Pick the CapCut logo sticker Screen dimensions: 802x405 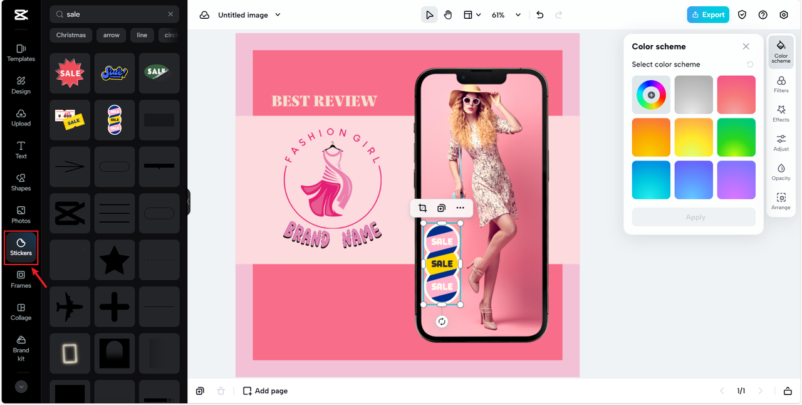(x=70, y=213)
